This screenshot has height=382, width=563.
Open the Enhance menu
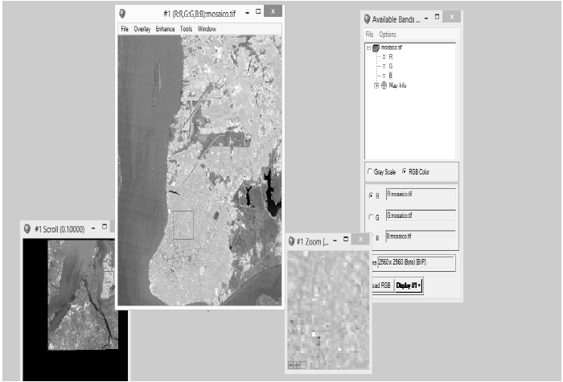[x=165, y=29]
